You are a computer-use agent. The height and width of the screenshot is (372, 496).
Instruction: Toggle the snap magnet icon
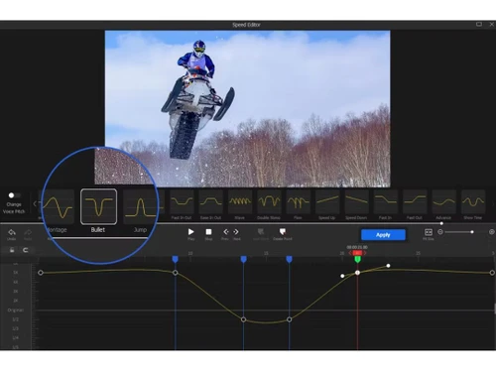pos(25,250)
